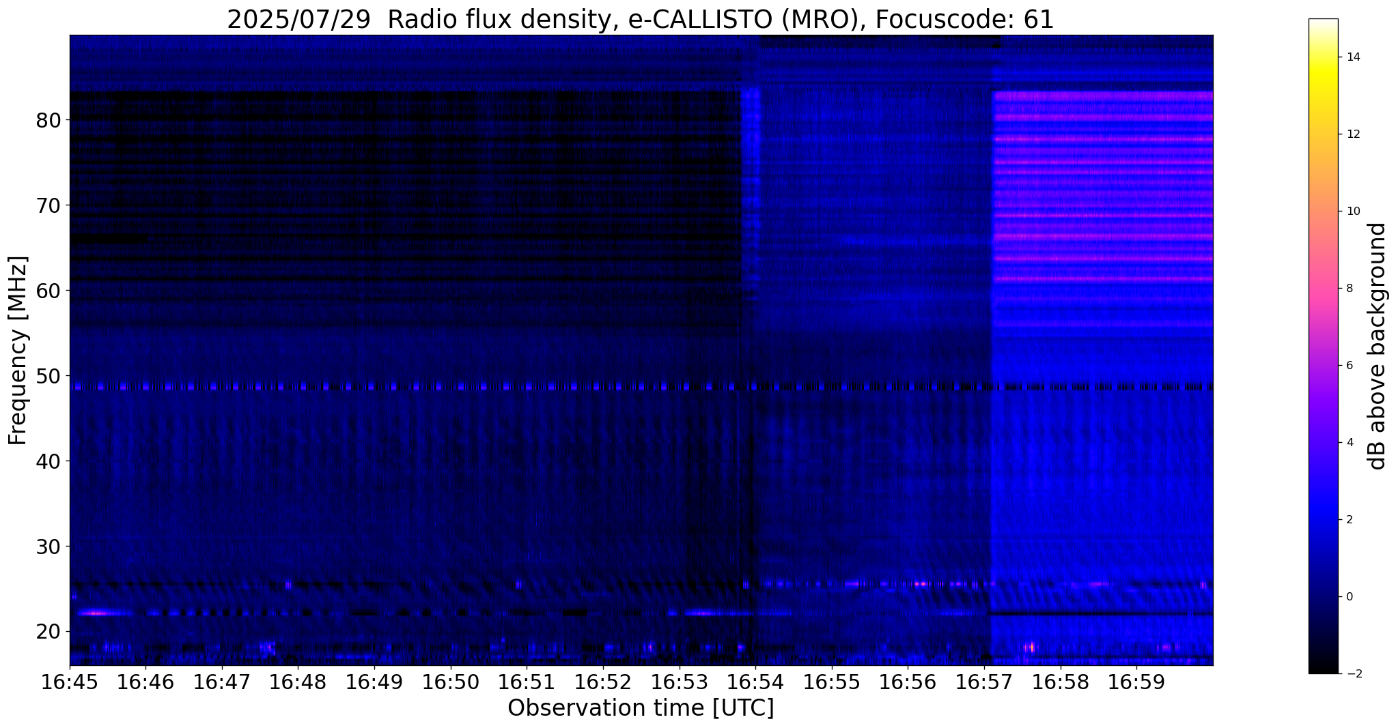Click the 'Frequency [MHz]' axis label
The height and width of the screenshot is (728, 1398).
(18, 351)
